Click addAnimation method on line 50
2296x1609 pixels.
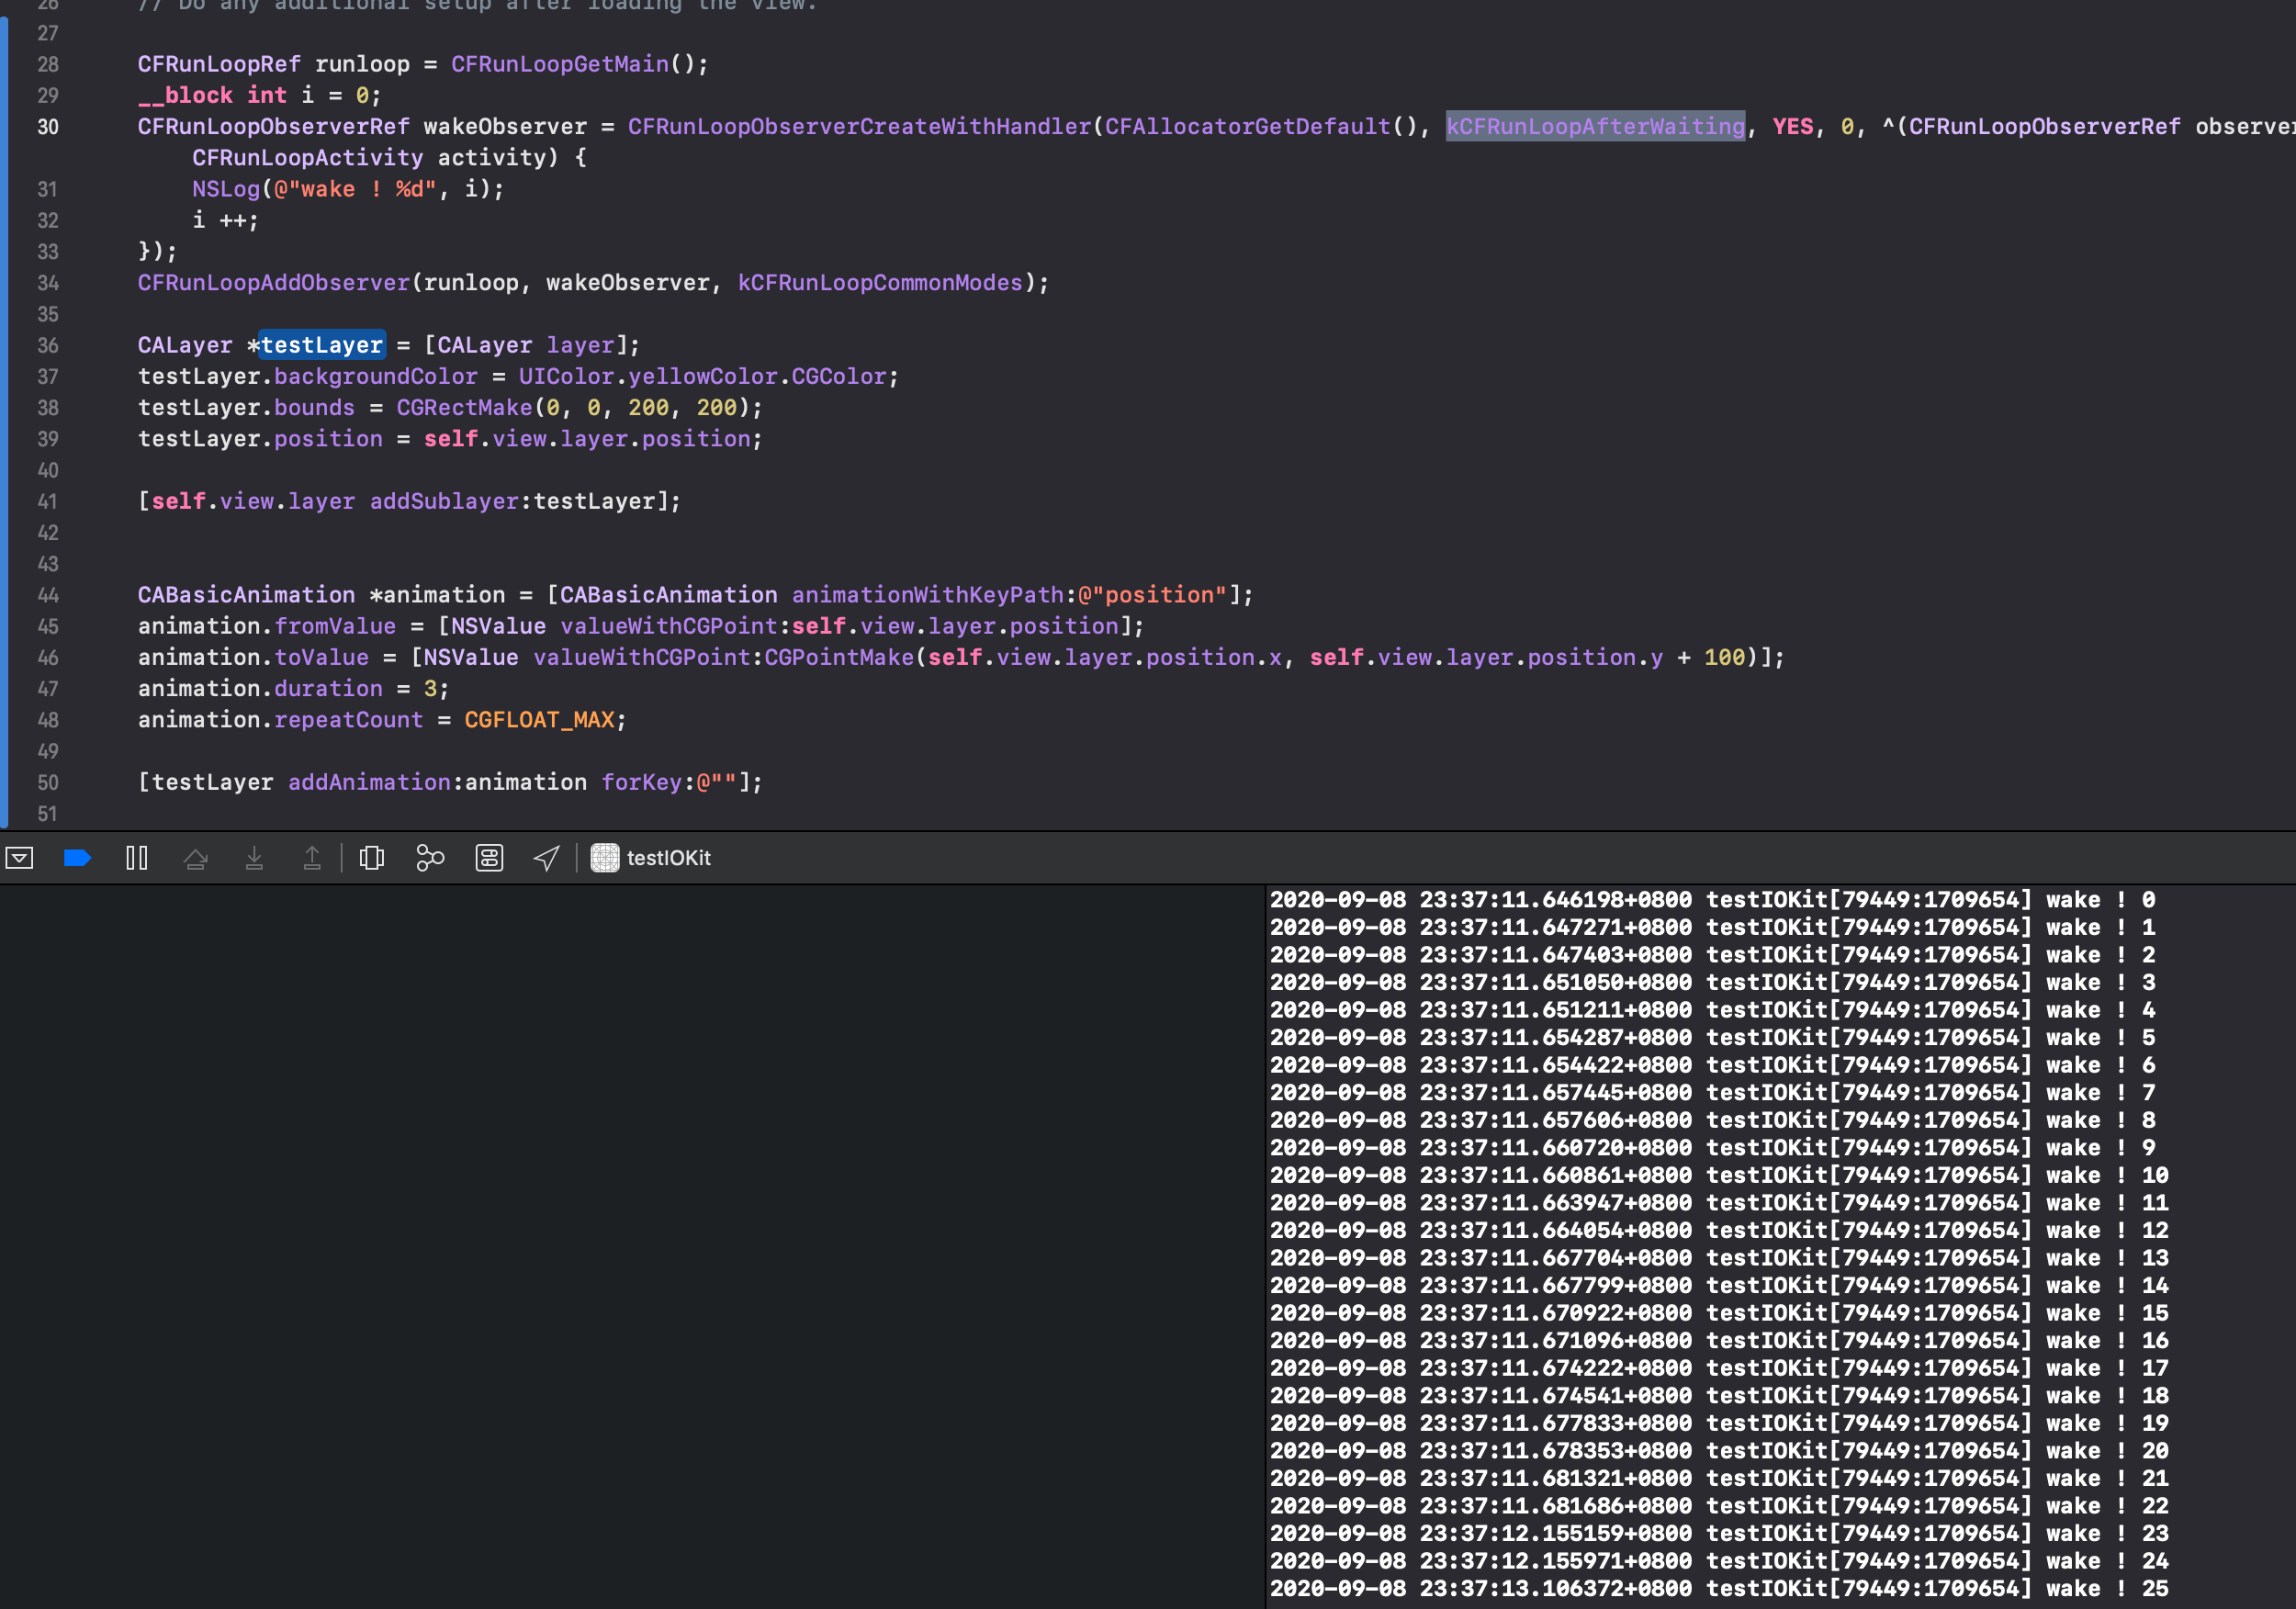pyautogui.click(x=369, y=782)
